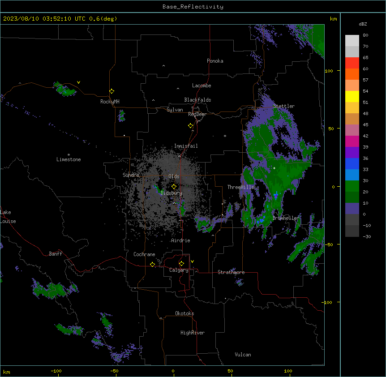
Task: Click the -50 tick on right axis
Action: pos(329,244)
